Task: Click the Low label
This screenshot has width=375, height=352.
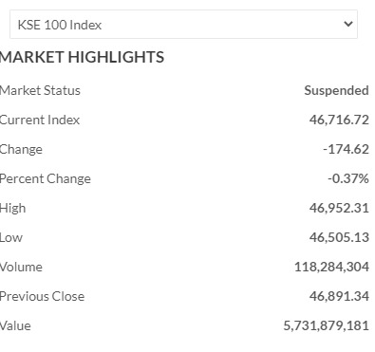Action: 11,237
